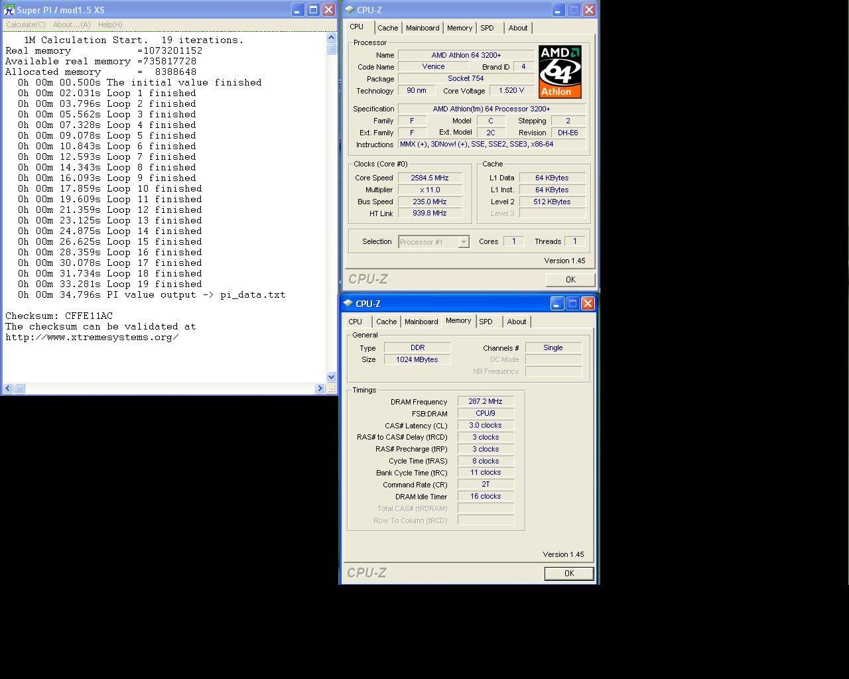Switch to Mainboard tab in lower CPU-Z
This screenshot has height=679, width=849.
[x=421, y=322]
